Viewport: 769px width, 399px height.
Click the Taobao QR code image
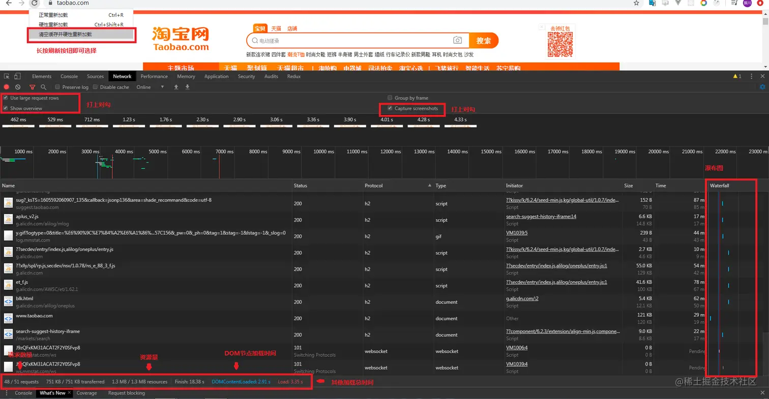coord(560,44)
